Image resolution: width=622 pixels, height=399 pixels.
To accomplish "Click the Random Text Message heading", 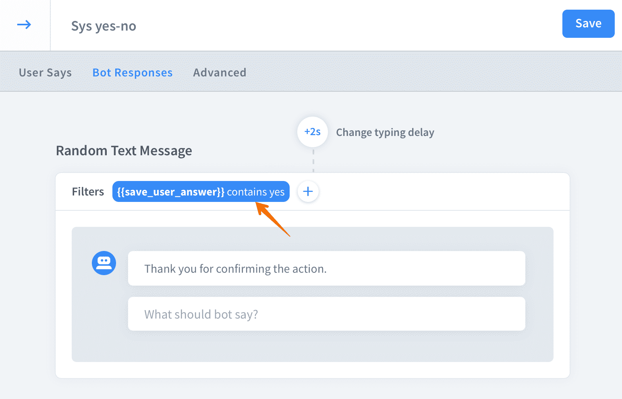I will tap(124, 151).
